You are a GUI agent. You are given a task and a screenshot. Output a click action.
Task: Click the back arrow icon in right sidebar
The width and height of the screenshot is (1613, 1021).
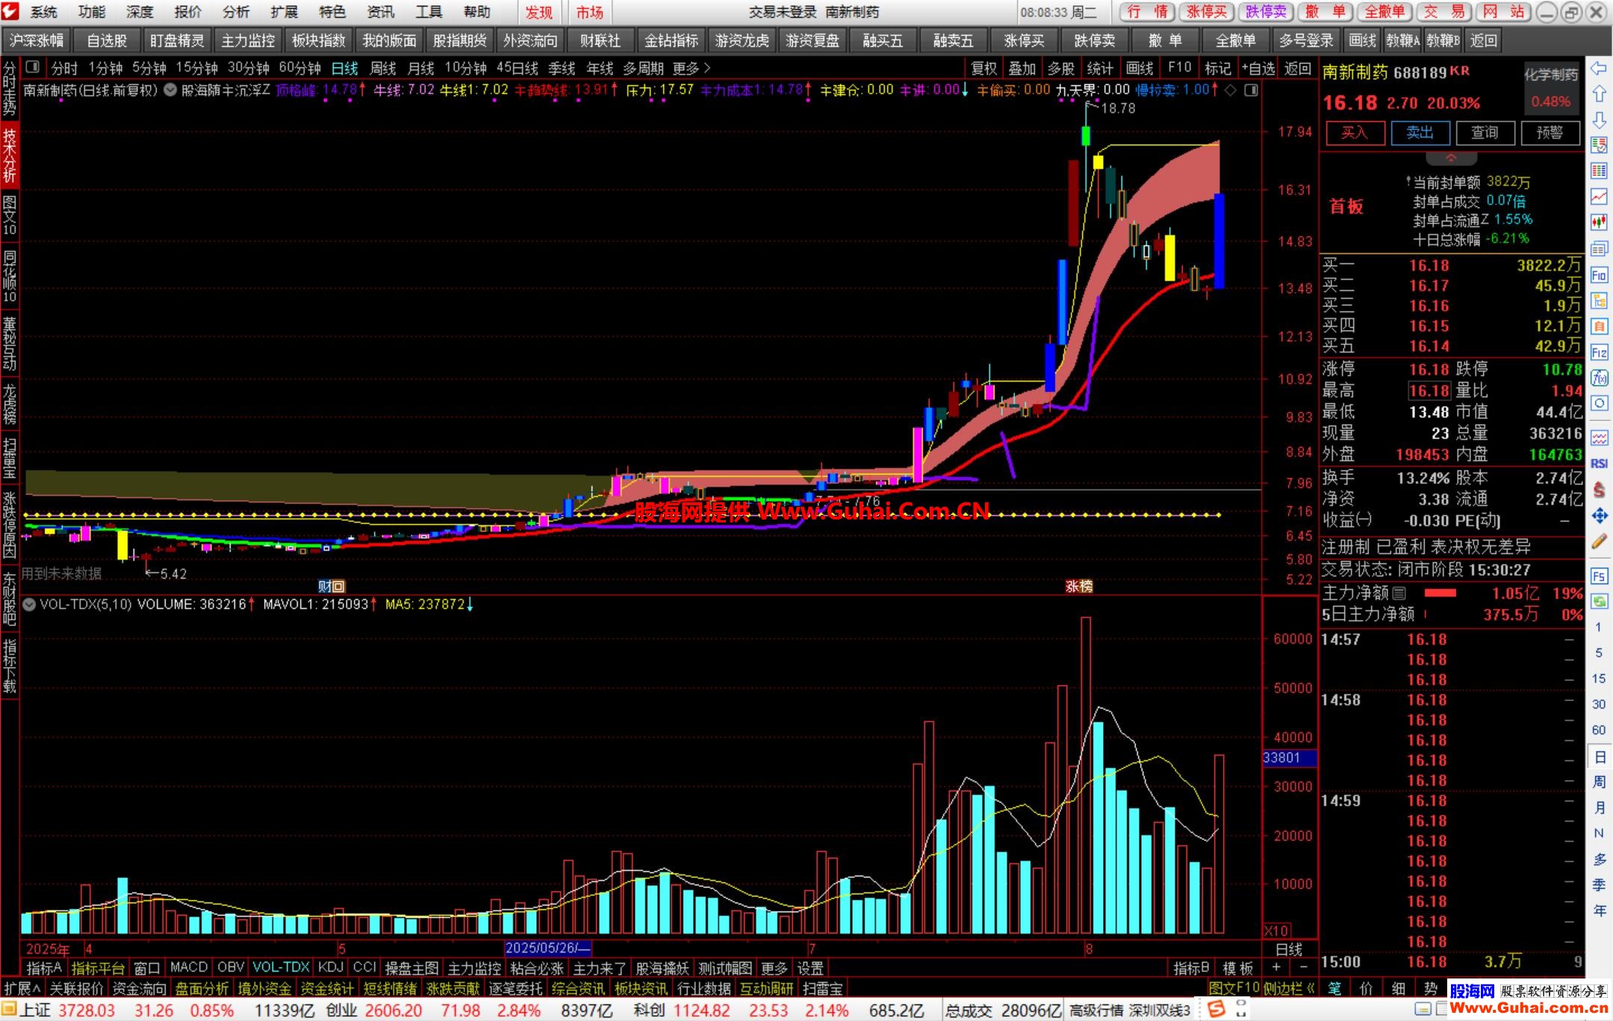point(1599,69)
